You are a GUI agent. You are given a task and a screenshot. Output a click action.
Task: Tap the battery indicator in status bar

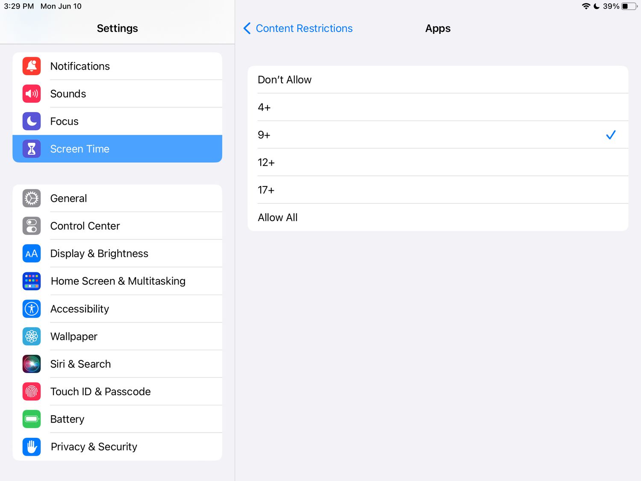tap(629, 6)
